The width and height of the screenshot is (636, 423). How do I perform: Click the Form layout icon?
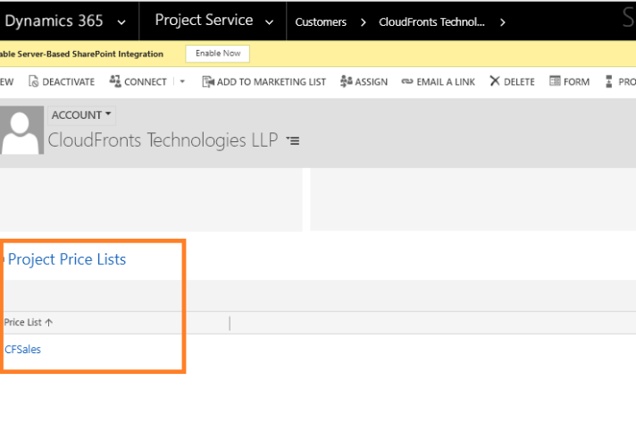click(555, 81)
